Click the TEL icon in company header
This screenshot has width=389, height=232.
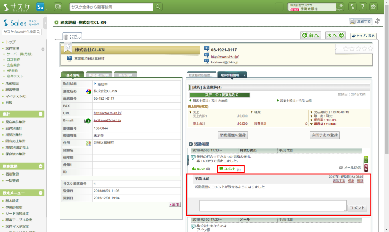(x=207, y=48)
